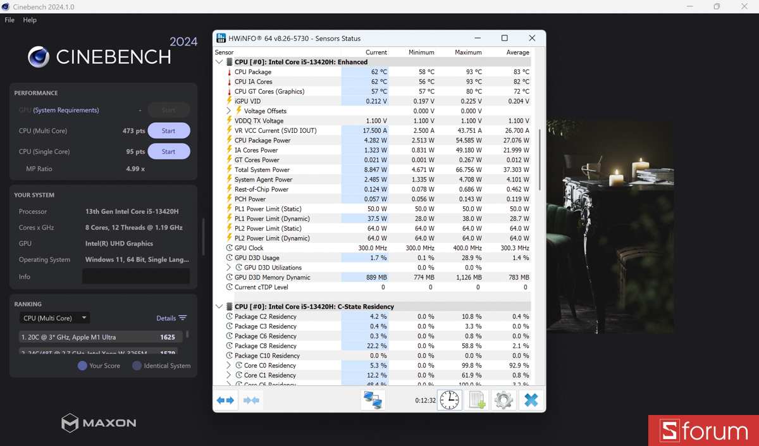Click the blue X icon to close Sensors Status

530,400
